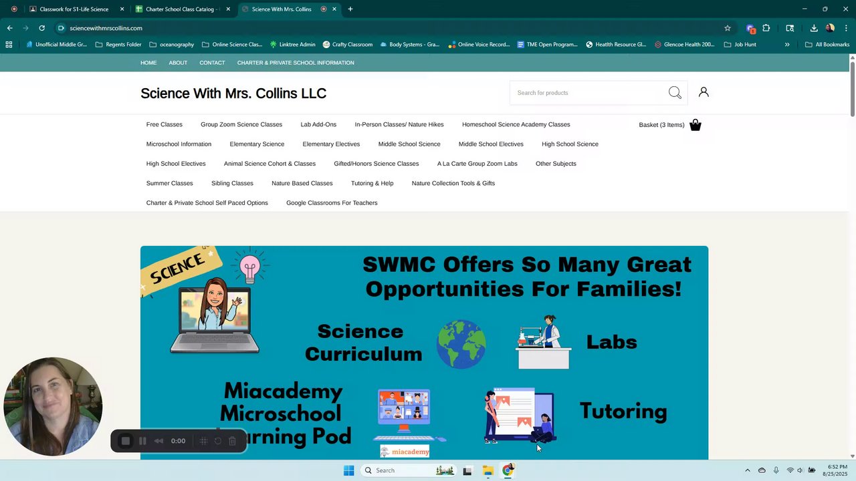This screenshot has width=856, height=481.
Task: Click the microphone icon in the system tray
Action: (776, 470)
